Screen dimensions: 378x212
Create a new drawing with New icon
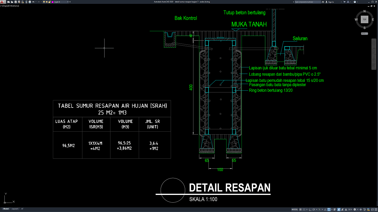8,2
